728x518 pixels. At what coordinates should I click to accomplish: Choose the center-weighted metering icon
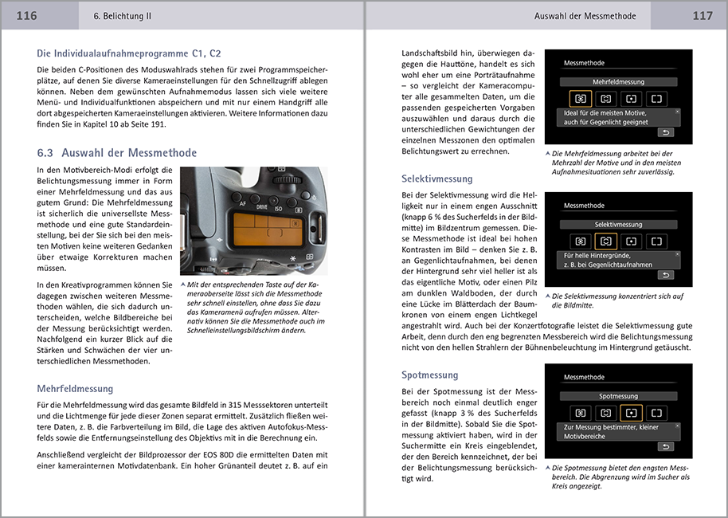655,99
